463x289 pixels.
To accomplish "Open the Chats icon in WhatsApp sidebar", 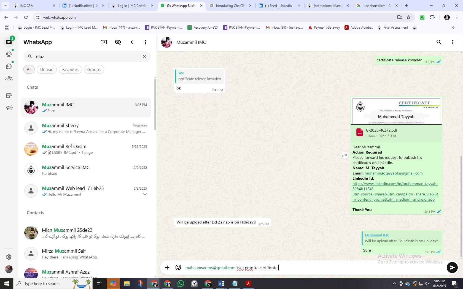I will click(x=9, y=42).
